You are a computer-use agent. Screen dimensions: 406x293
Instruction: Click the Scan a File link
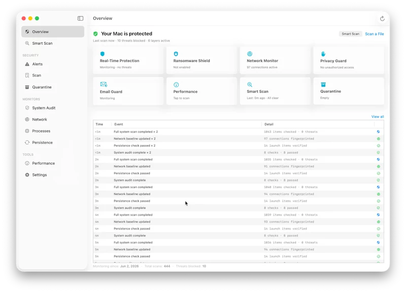click(375, 34)
